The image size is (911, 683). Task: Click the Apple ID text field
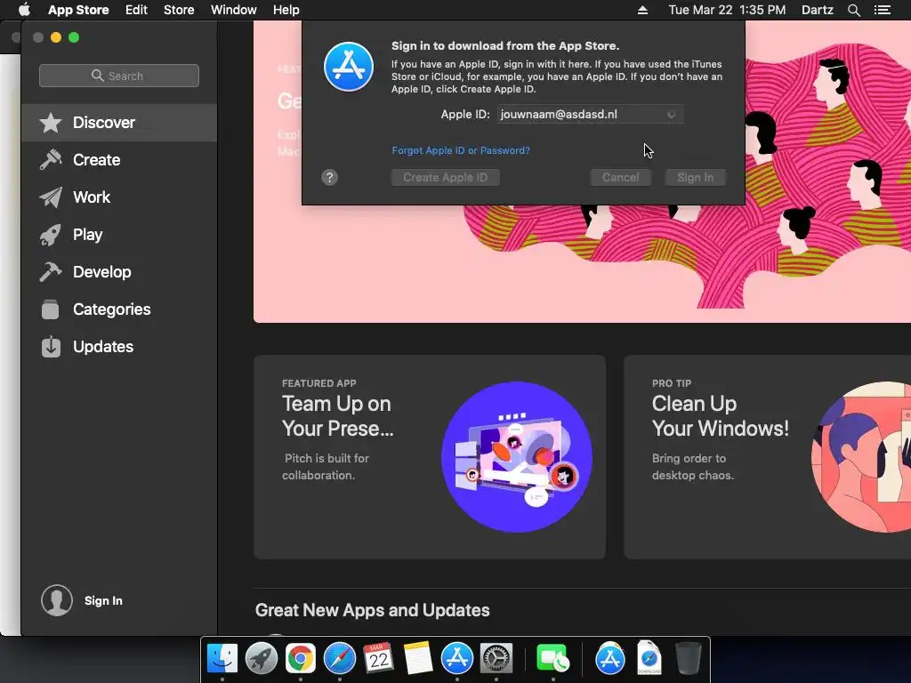point(590,115)
